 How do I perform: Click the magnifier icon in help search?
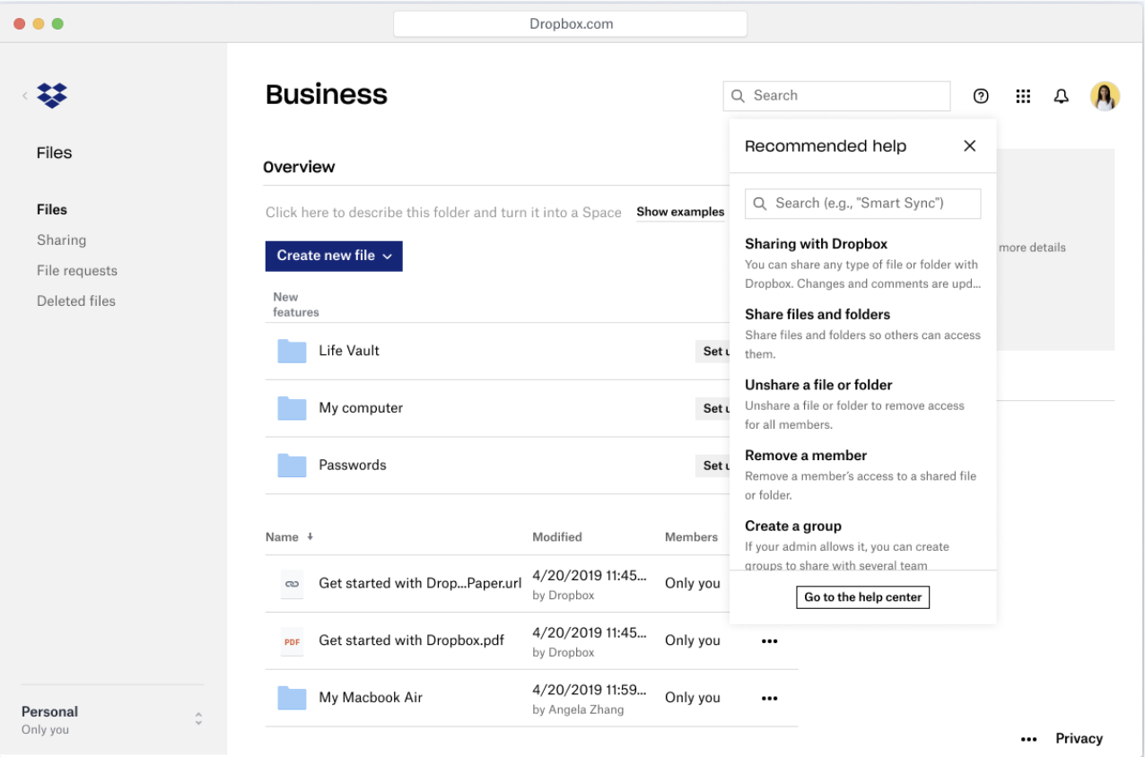click(760, 204)
